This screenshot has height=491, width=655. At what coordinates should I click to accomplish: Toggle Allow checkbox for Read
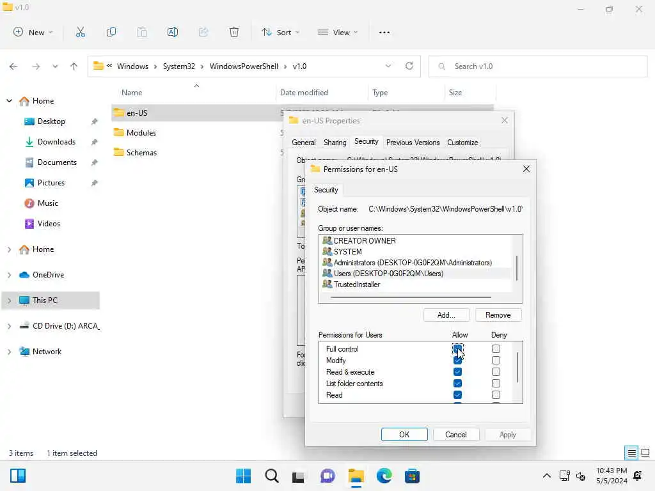(457, 395)
